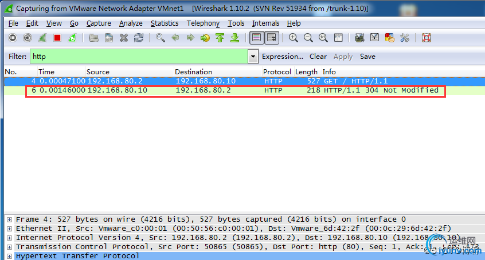Viewport: 485px width, 260px height.
Task: Expand the Frame 4 details row
Action: 9,219
